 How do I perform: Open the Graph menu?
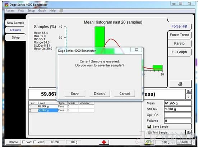pos(42,10)
